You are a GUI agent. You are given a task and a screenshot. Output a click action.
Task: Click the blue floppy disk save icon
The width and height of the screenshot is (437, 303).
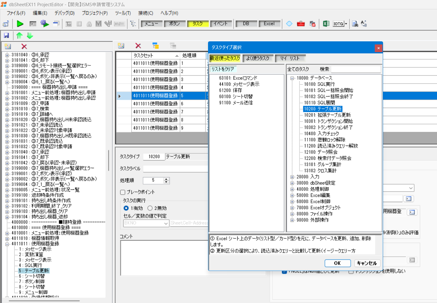click(x=6, y=35)
